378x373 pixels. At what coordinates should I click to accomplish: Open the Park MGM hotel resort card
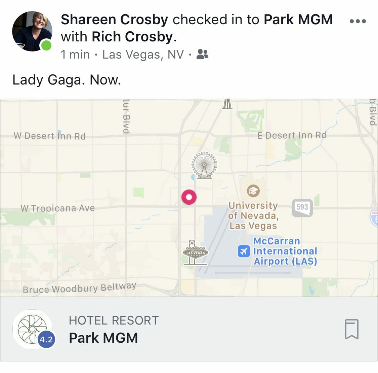(x=189, y=329)
